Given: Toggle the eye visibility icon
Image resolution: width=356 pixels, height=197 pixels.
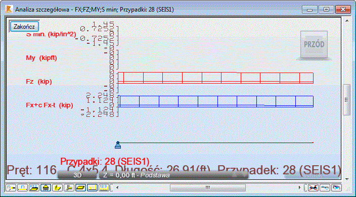Looking at the screenshot, I should point(336,188).
